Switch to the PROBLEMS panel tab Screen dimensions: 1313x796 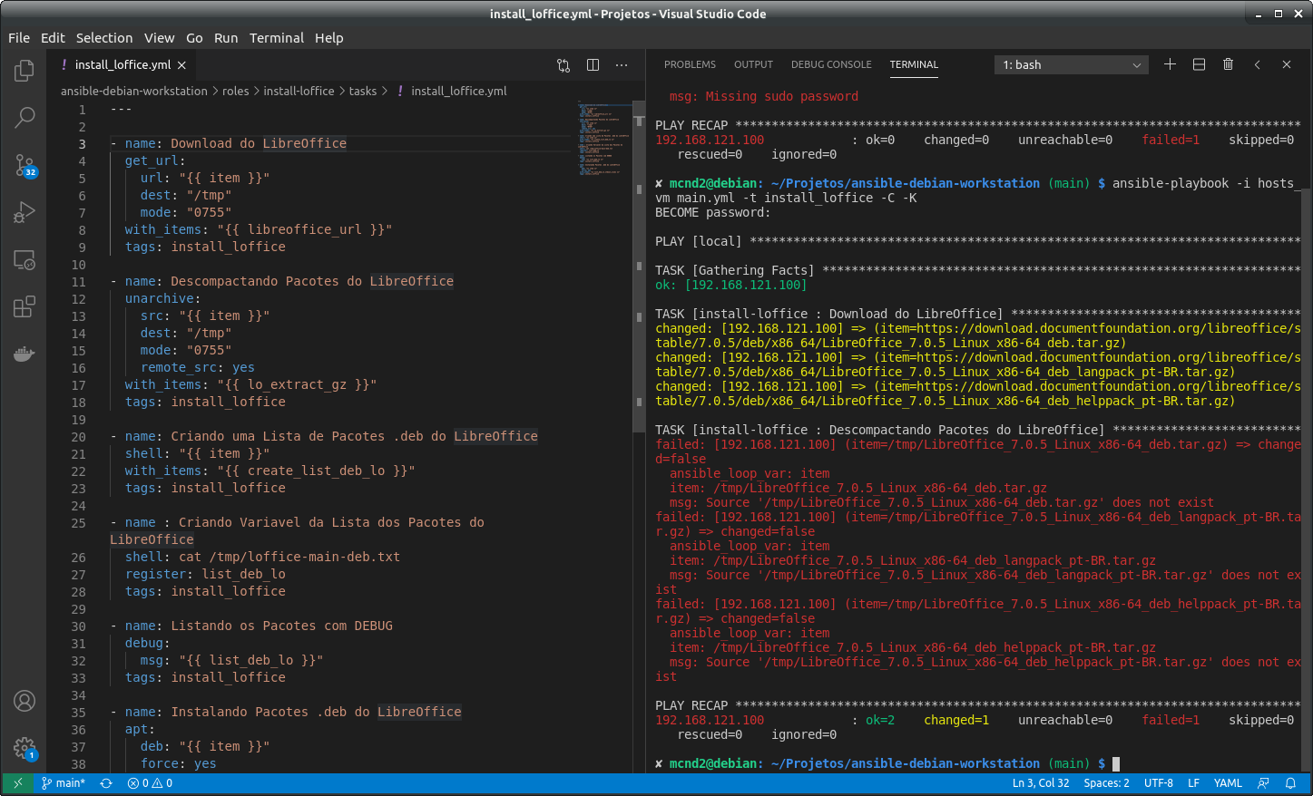point(690,65)
